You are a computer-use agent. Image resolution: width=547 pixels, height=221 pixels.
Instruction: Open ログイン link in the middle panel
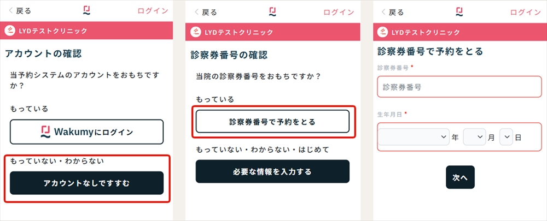339,13
